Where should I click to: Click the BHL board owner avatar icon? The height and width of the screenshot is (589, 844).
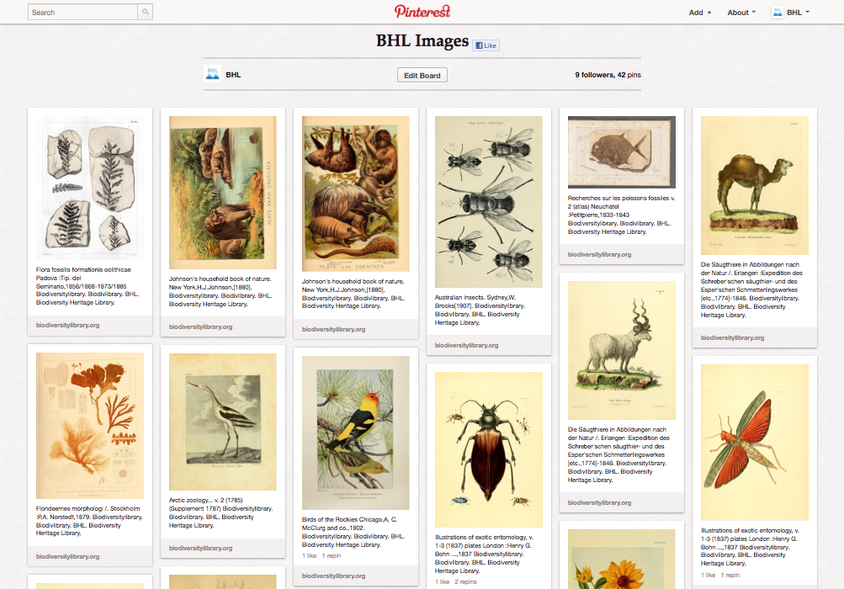[213, 75]
